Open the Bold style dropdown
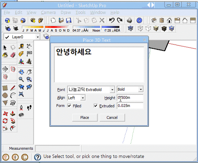198x163 pixels. [141, 90]
